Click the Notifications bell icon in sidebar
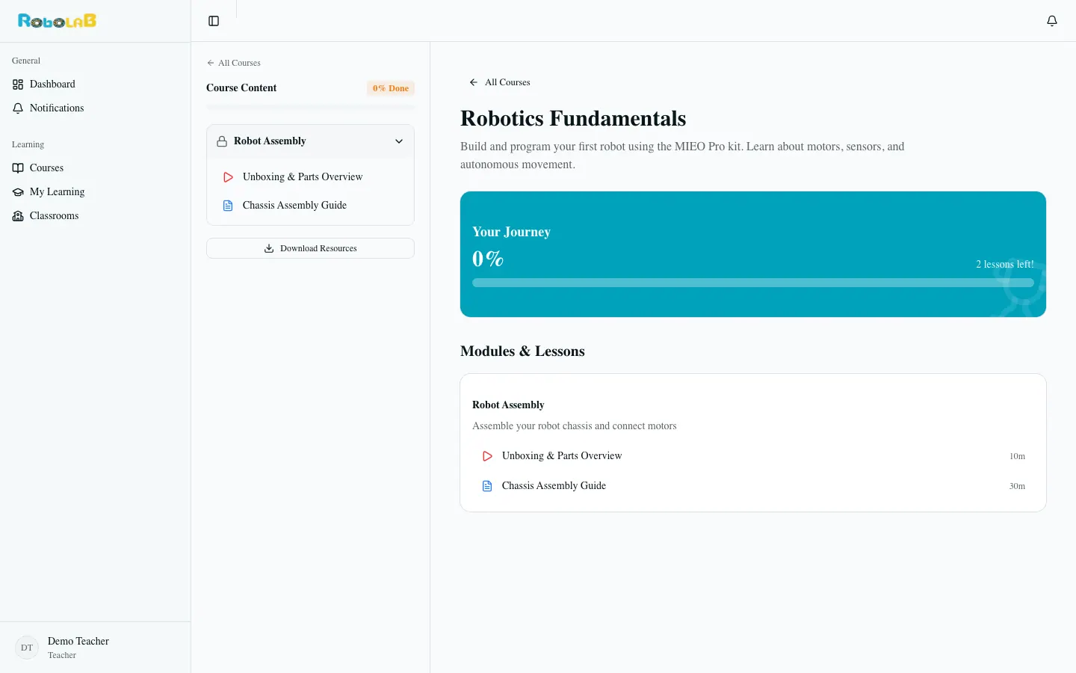Image resolution: width=1076 pixels, height=673 pixels. coord(18,108)
